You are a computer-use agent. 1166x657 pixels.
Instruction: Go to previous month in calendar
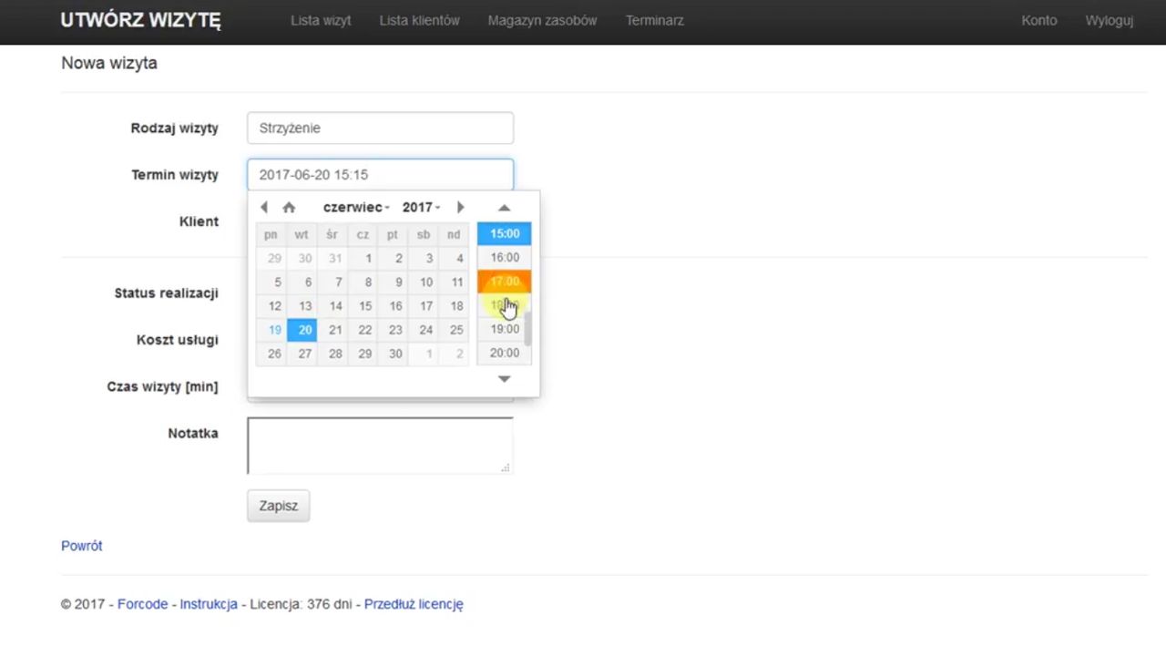(x=264, y=208)
